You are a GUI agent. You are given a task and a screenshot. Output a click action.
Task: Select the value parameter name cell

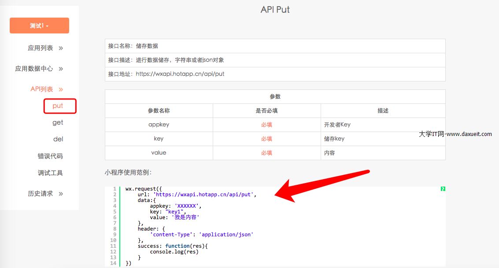click(159, 153)
